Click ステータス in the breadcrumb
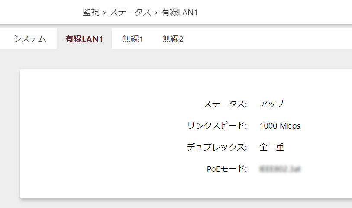352x208 pixels. pos(130,12)
